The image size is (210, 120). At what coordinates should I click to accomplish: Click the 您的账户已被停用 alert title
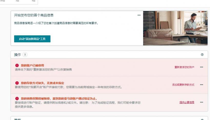32,66
